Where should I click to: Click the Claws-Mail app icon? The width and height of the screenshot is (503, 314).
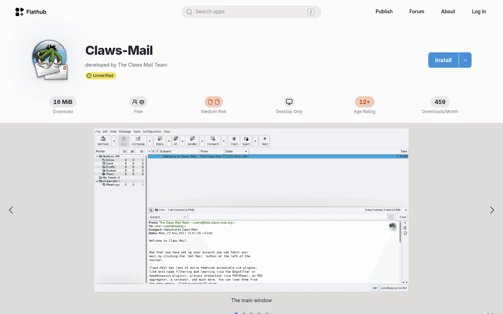click(x=50, y=60)
